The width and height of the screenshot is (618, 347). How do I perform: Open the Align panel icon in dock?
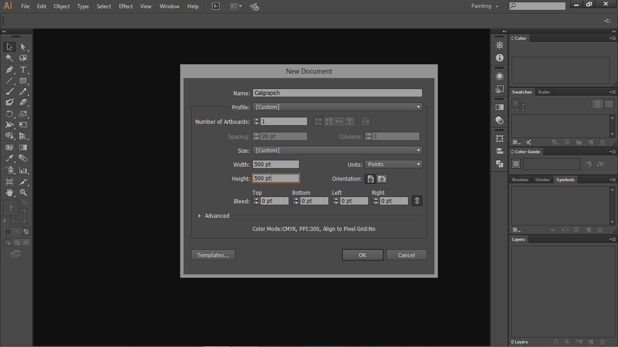pos(499,151)
